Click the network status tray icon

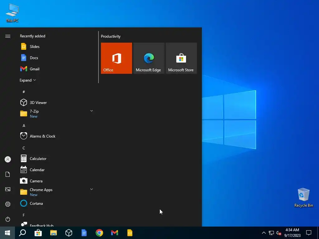point(271,233)
